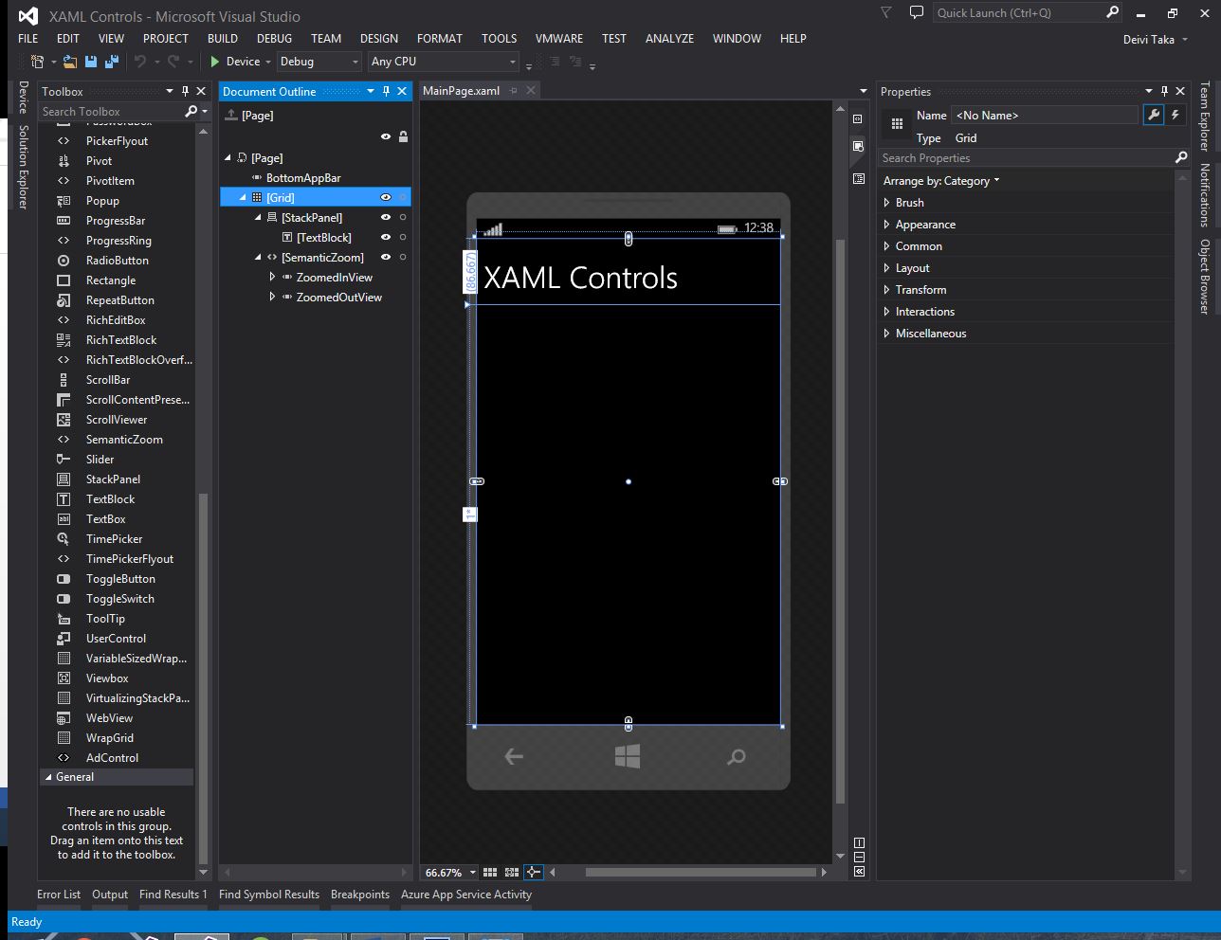Toggle lock circle for [TextBlock] row
The width and height of the screenshot is (1221, 940).
coord(403,238)
